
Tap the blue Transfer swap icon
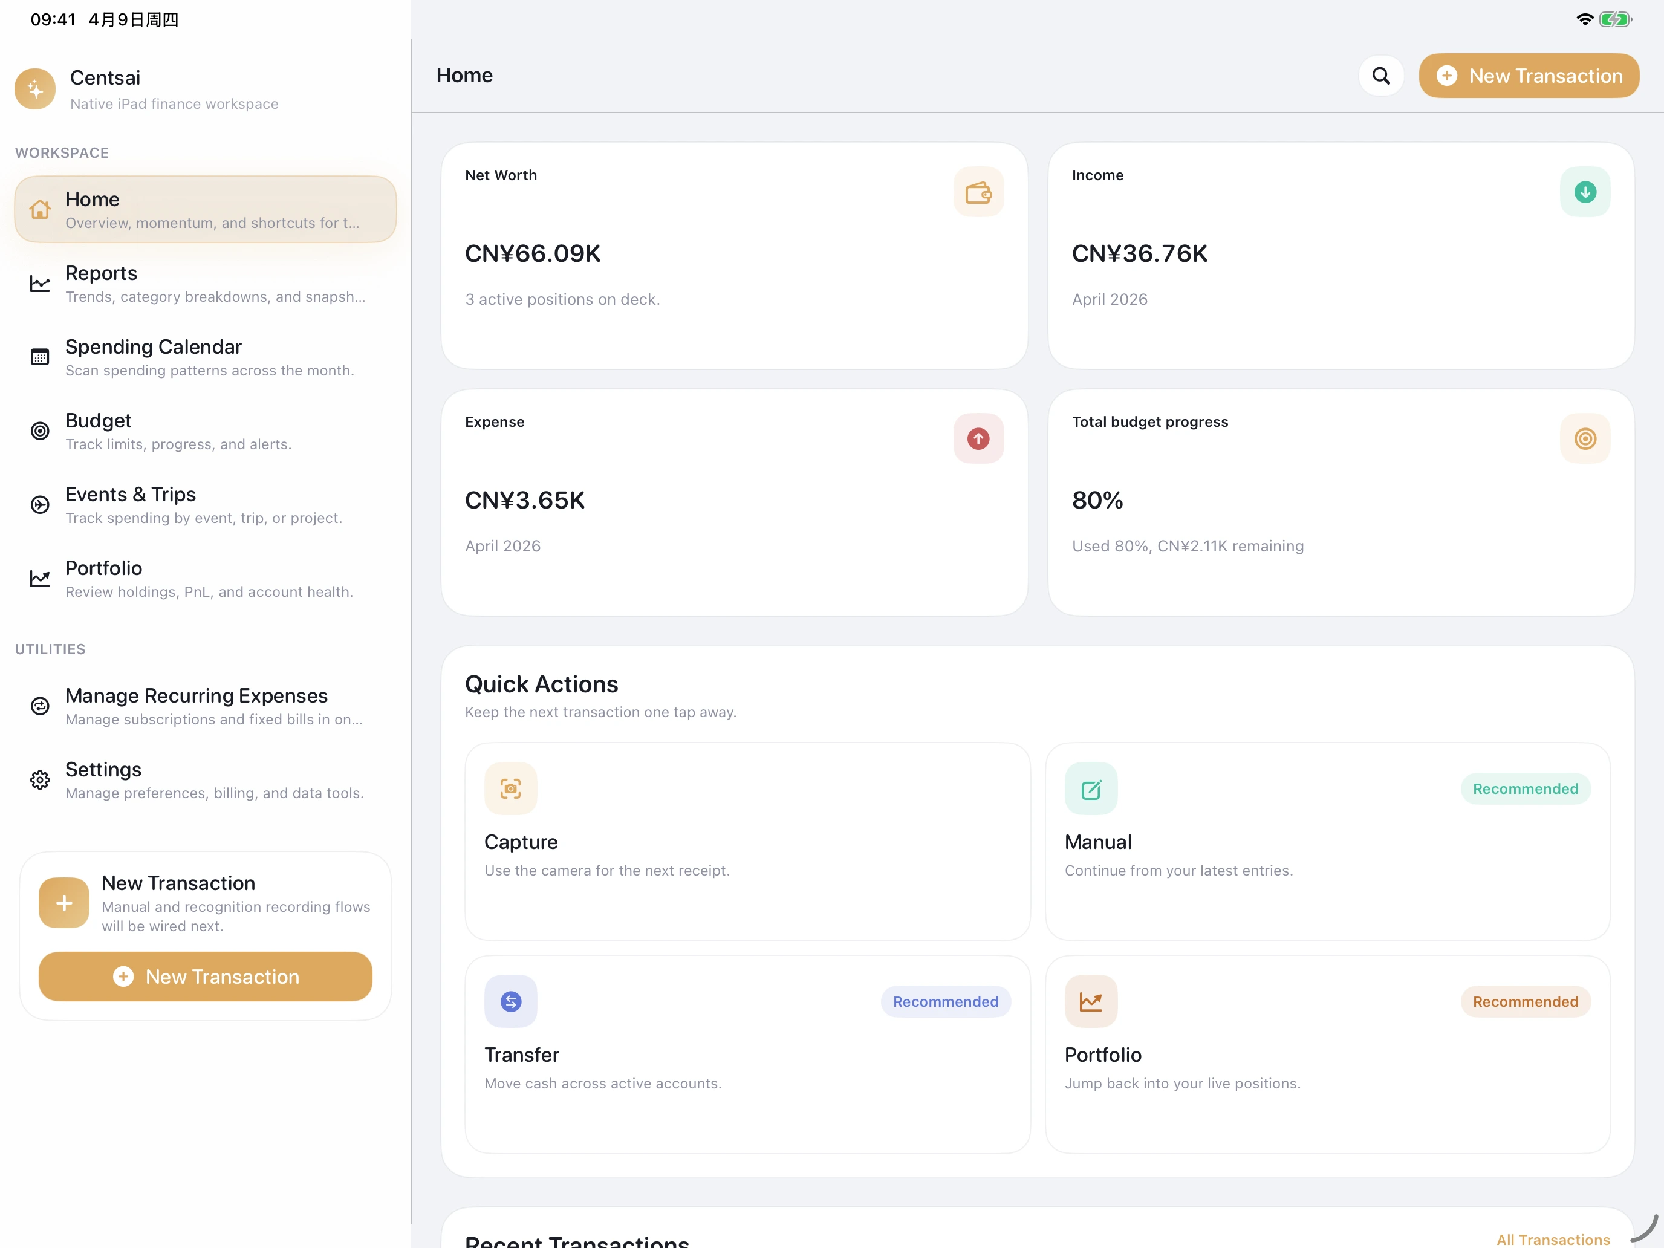click(x=511, y=1001)
